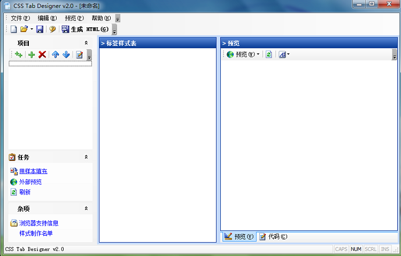Click the new file icon in toolbar
This screenshot has height=256, width=401.
click(x=14, y=29)
